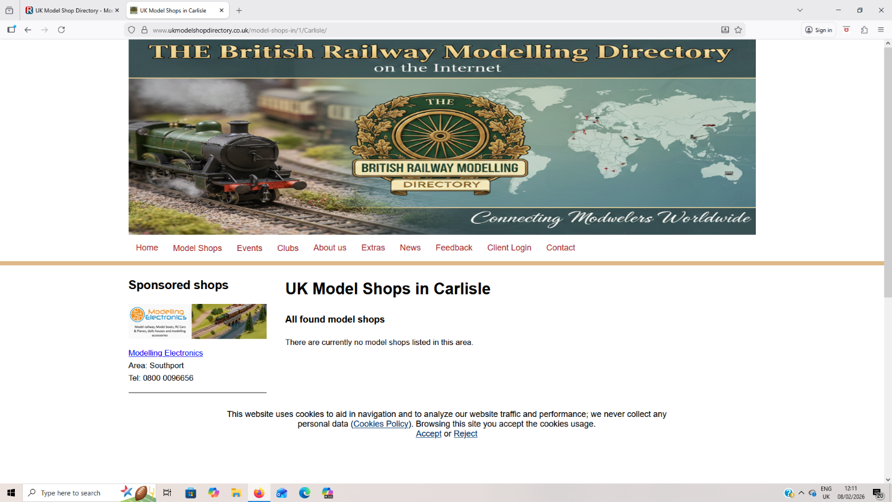Reload the current page
Screen dimensions: 892x502
(61, 30)
